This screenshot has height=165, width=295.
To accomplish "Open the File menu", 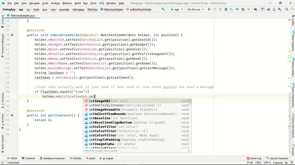I will click(x=9, y=3).
